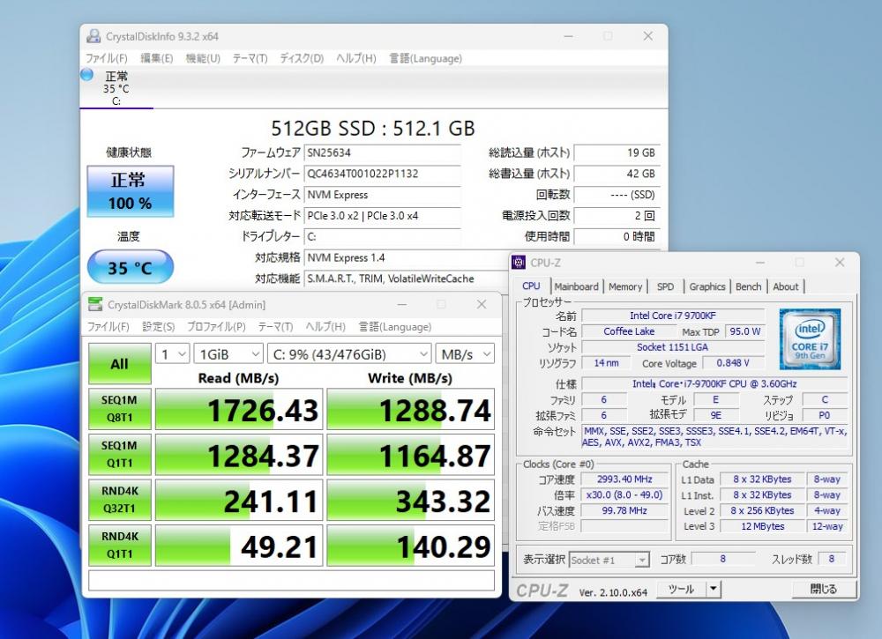Start the RND4K Q1T1 test
The image size is (882, 639).
point(120,546)
